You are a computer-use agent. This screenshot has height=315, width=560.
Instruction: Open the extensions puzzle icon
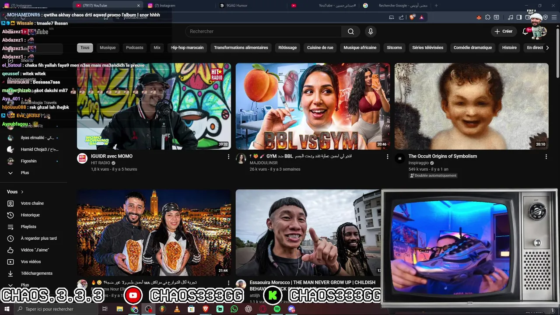coord(488,17)
